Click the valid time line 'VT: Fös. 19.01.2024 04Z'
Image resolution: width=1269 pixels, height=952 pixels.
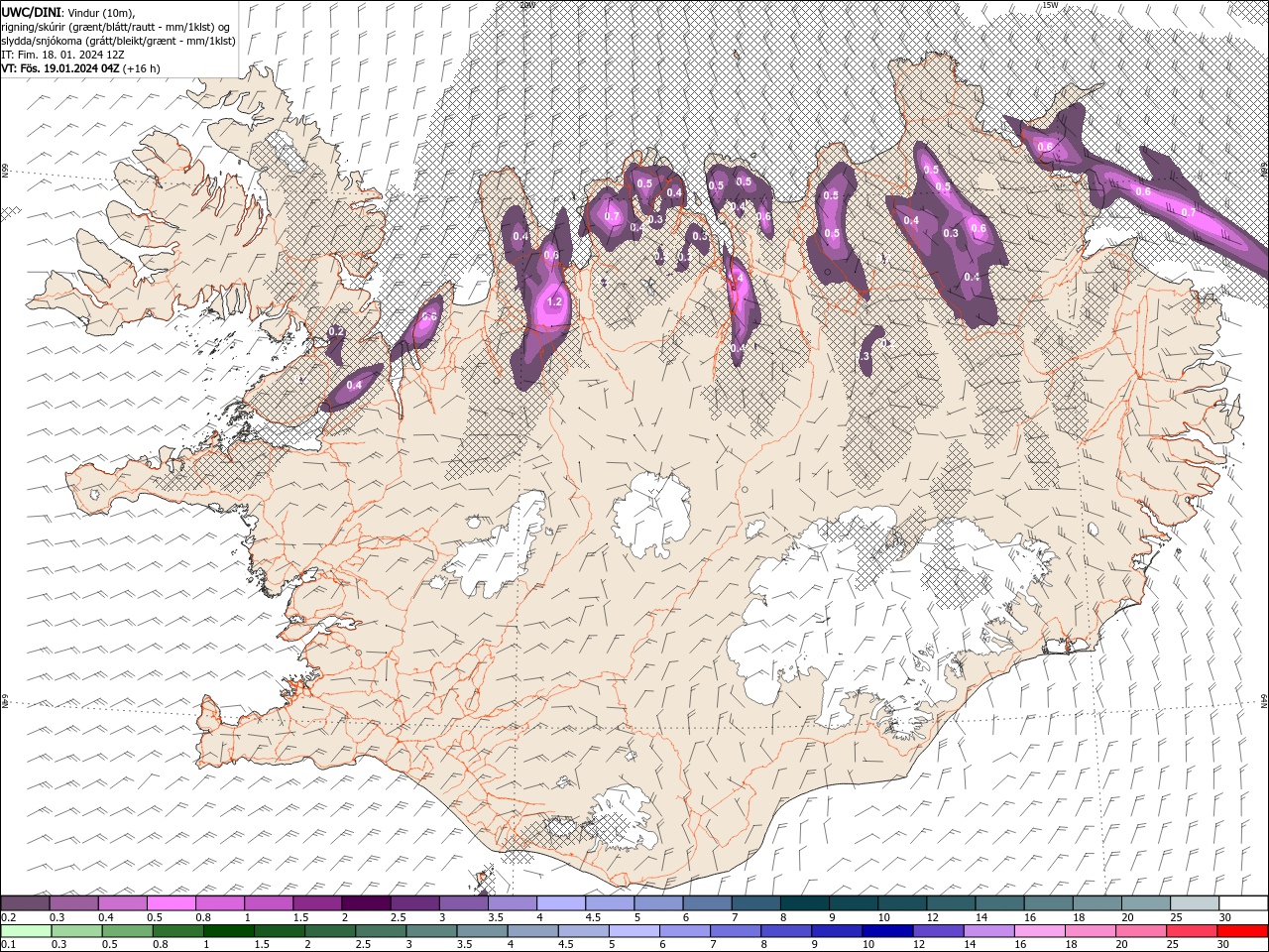[x=60, y=68]
